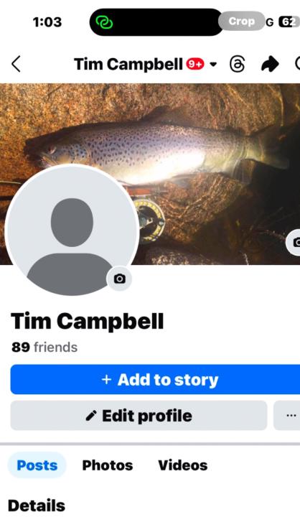Tap cover photo camera icon

click(x=294, y=243)
